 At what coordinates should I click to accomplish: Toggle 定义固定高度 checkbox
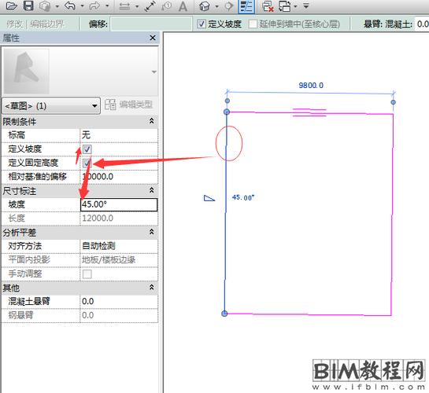tap(87, 163)
